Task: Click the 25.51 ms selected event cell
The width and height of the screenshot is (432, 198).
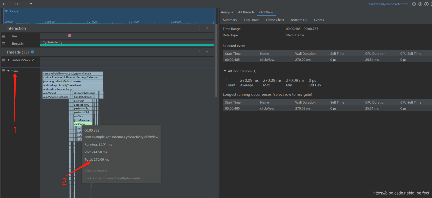Action: coord(372,60)
